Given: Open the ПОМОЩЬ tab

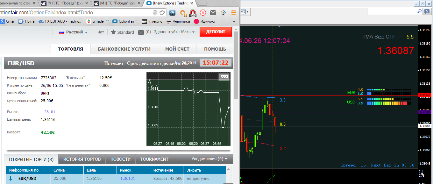Looking at the screenshot, I should 215,49.
